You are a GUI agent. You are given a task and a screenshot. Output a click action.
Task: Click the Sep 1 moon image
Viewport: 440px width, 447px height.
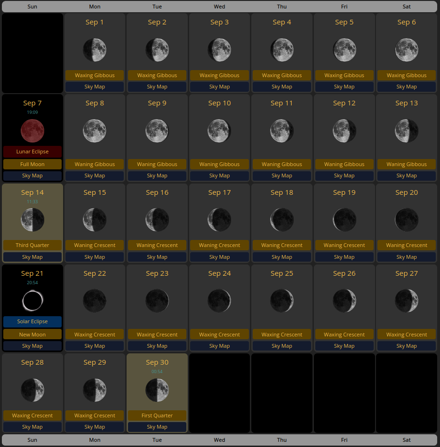point(95,50)
